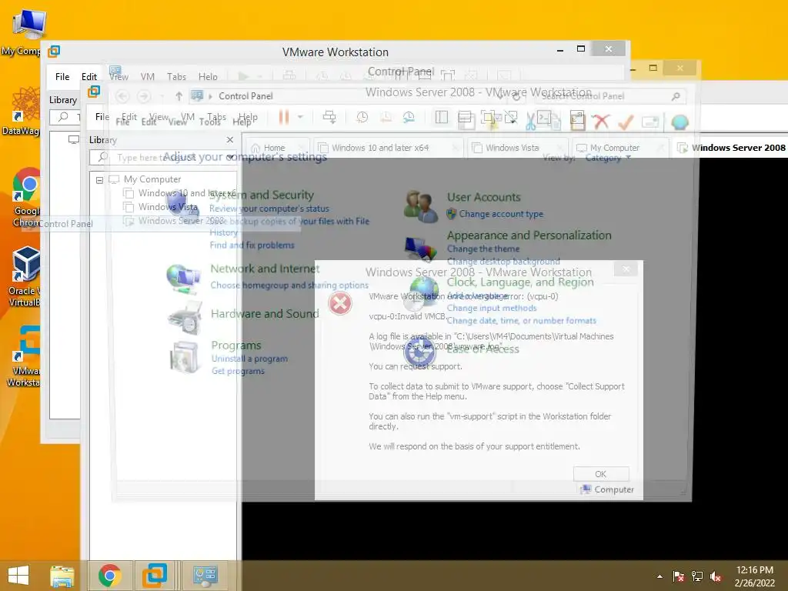This screenshot has width=788, height=591.
Task: Click the Search Control Panel field
Action: [x=612, y=96]
